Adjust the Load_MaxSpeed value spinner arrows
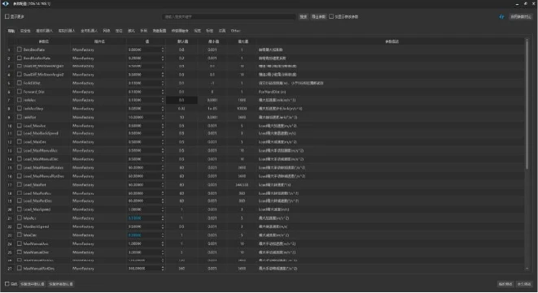Viewport: 538px width, 293px height. tap(163, 209)
